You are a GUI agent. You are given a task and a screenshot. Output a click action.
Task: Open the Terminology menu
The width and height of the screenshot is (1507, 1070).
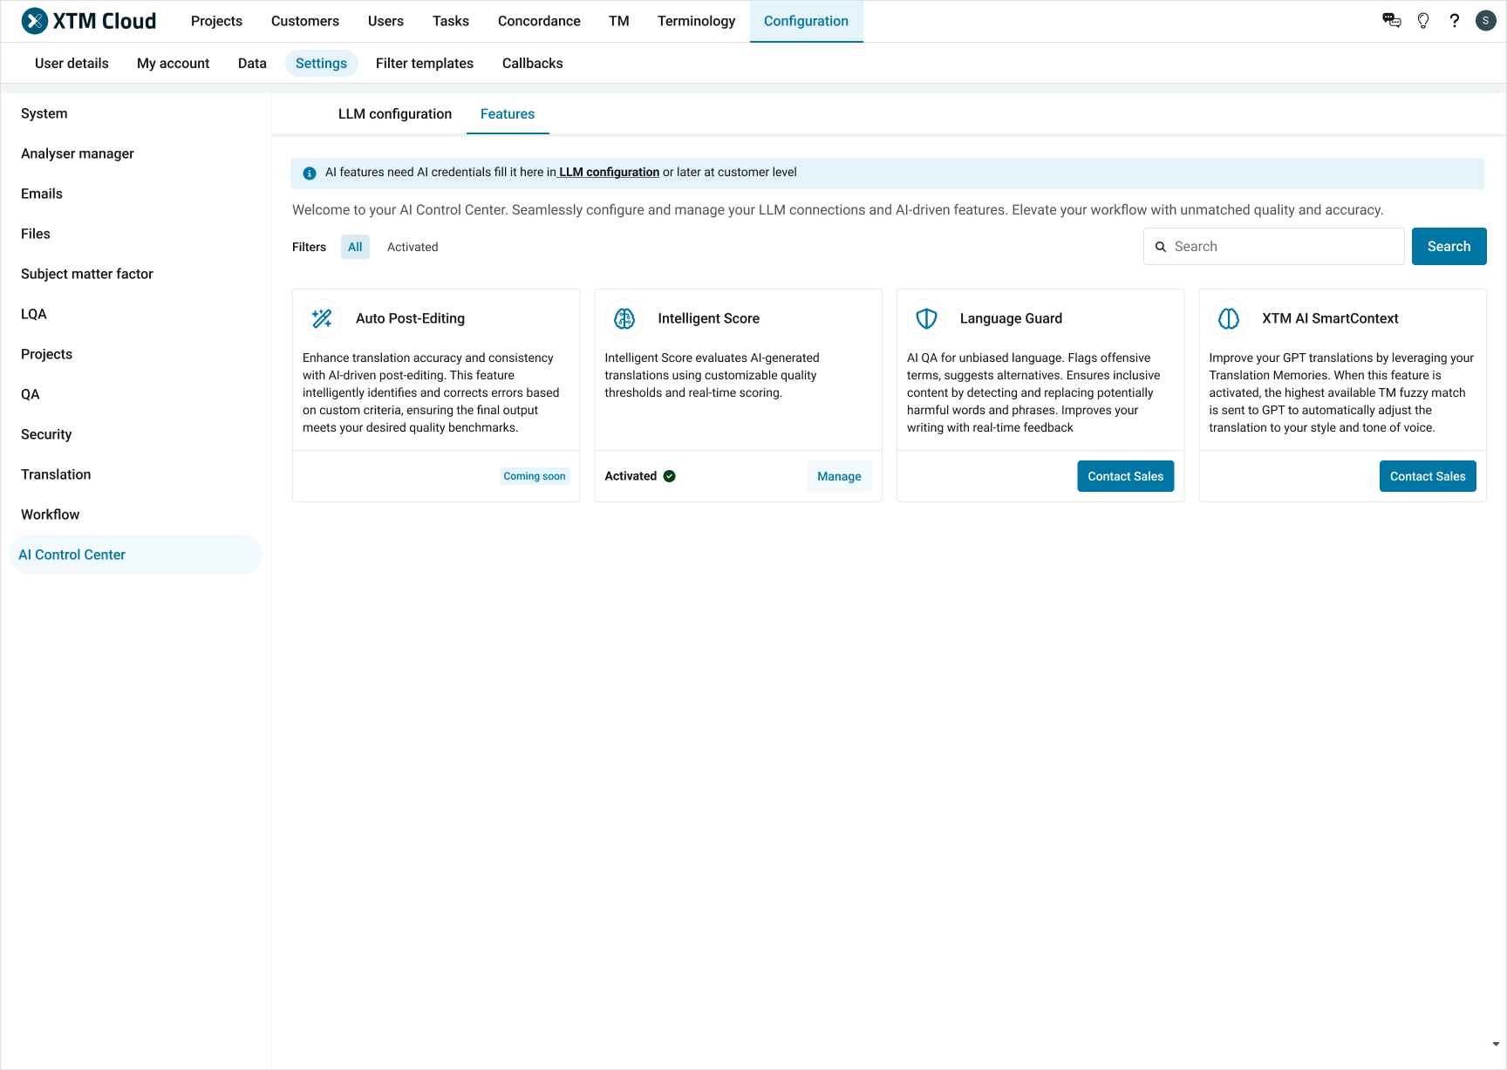click(x=696, y=20)
